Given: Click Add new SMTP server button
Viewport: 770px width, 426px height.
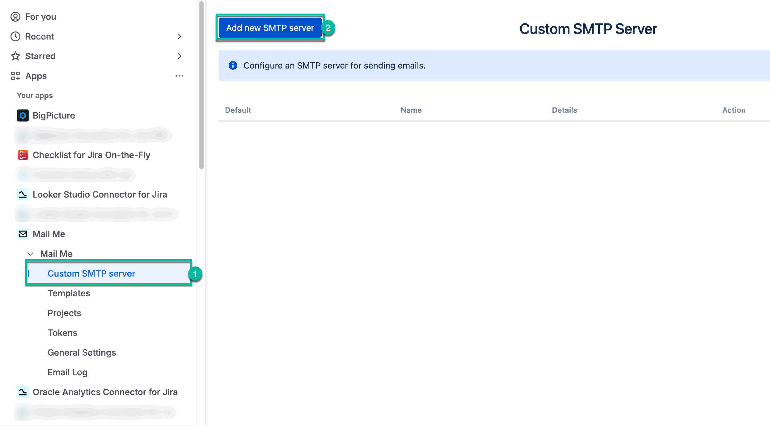Looking at the screenshot, I should (x=270, y=28).
